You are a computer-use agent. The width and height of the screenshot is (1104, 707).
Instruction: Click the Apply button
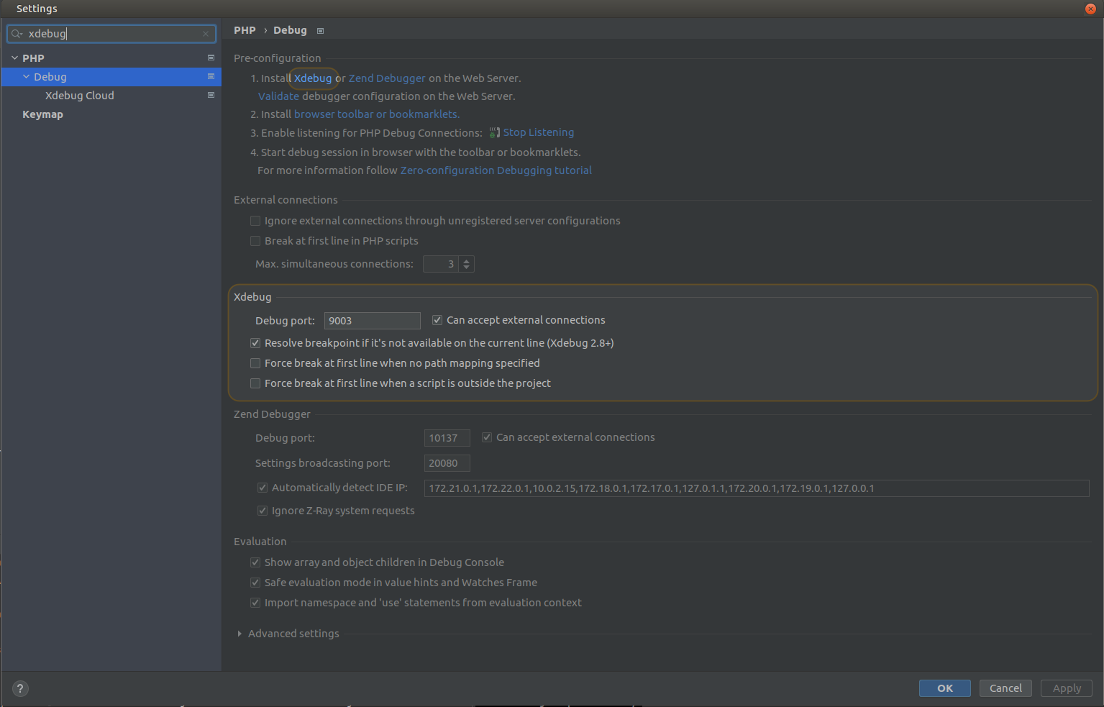[x=1067, y=688]
